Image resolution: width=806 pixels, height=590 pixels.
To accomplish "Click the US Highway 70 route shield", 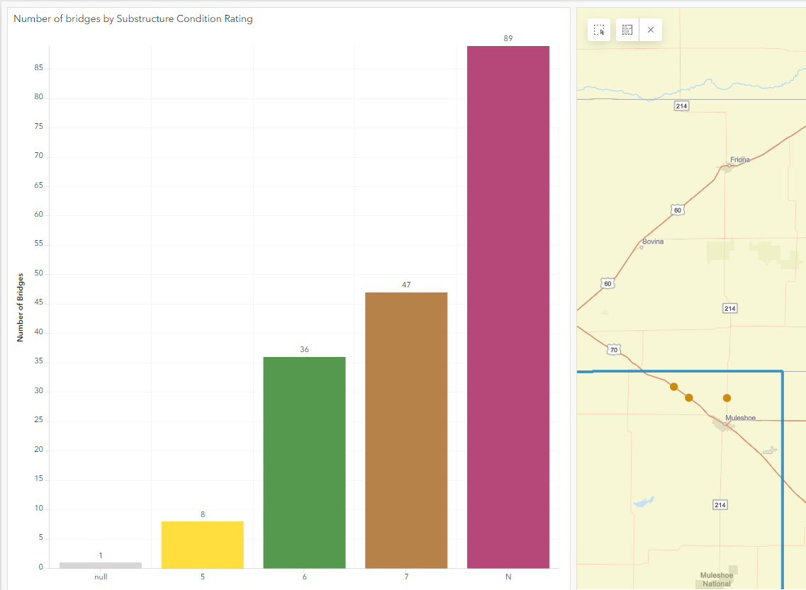I will coord(612,349).
